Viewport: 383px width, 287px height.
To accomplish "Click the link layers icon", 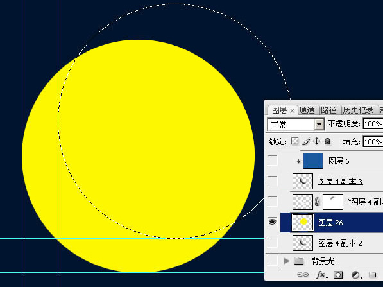I will pos(303,275).
